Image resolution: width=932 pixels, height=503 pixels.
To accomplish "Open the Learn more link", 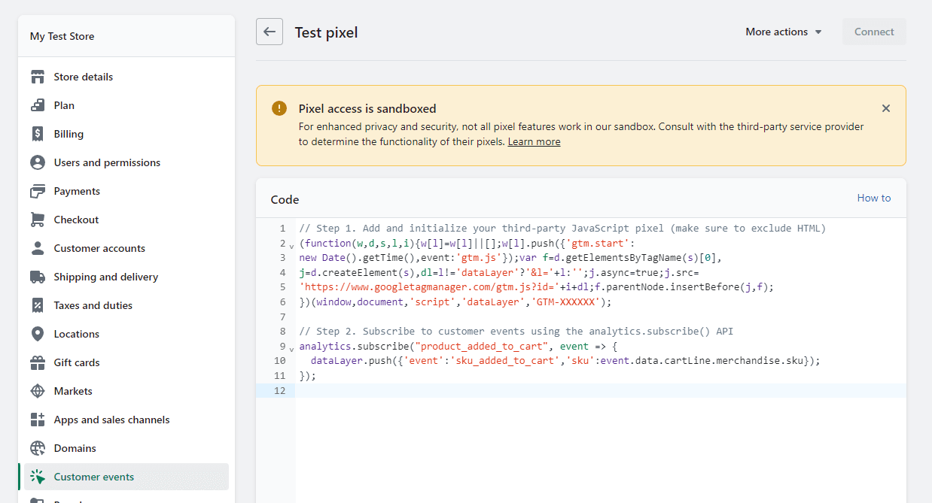I will click(x=534, y=141).
